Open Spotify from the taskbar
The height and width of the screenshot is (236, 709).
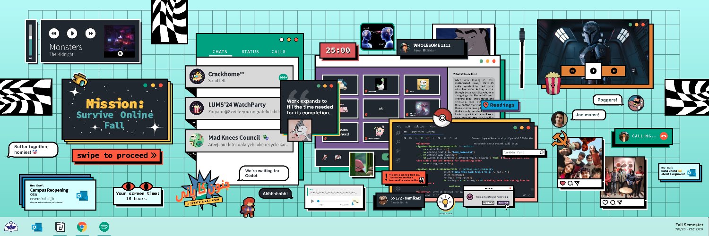click(x=104, y=227)
